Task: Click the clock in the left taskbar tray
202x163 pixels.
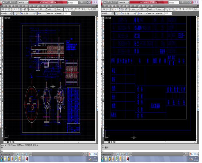Action: (x=95, y=159)
